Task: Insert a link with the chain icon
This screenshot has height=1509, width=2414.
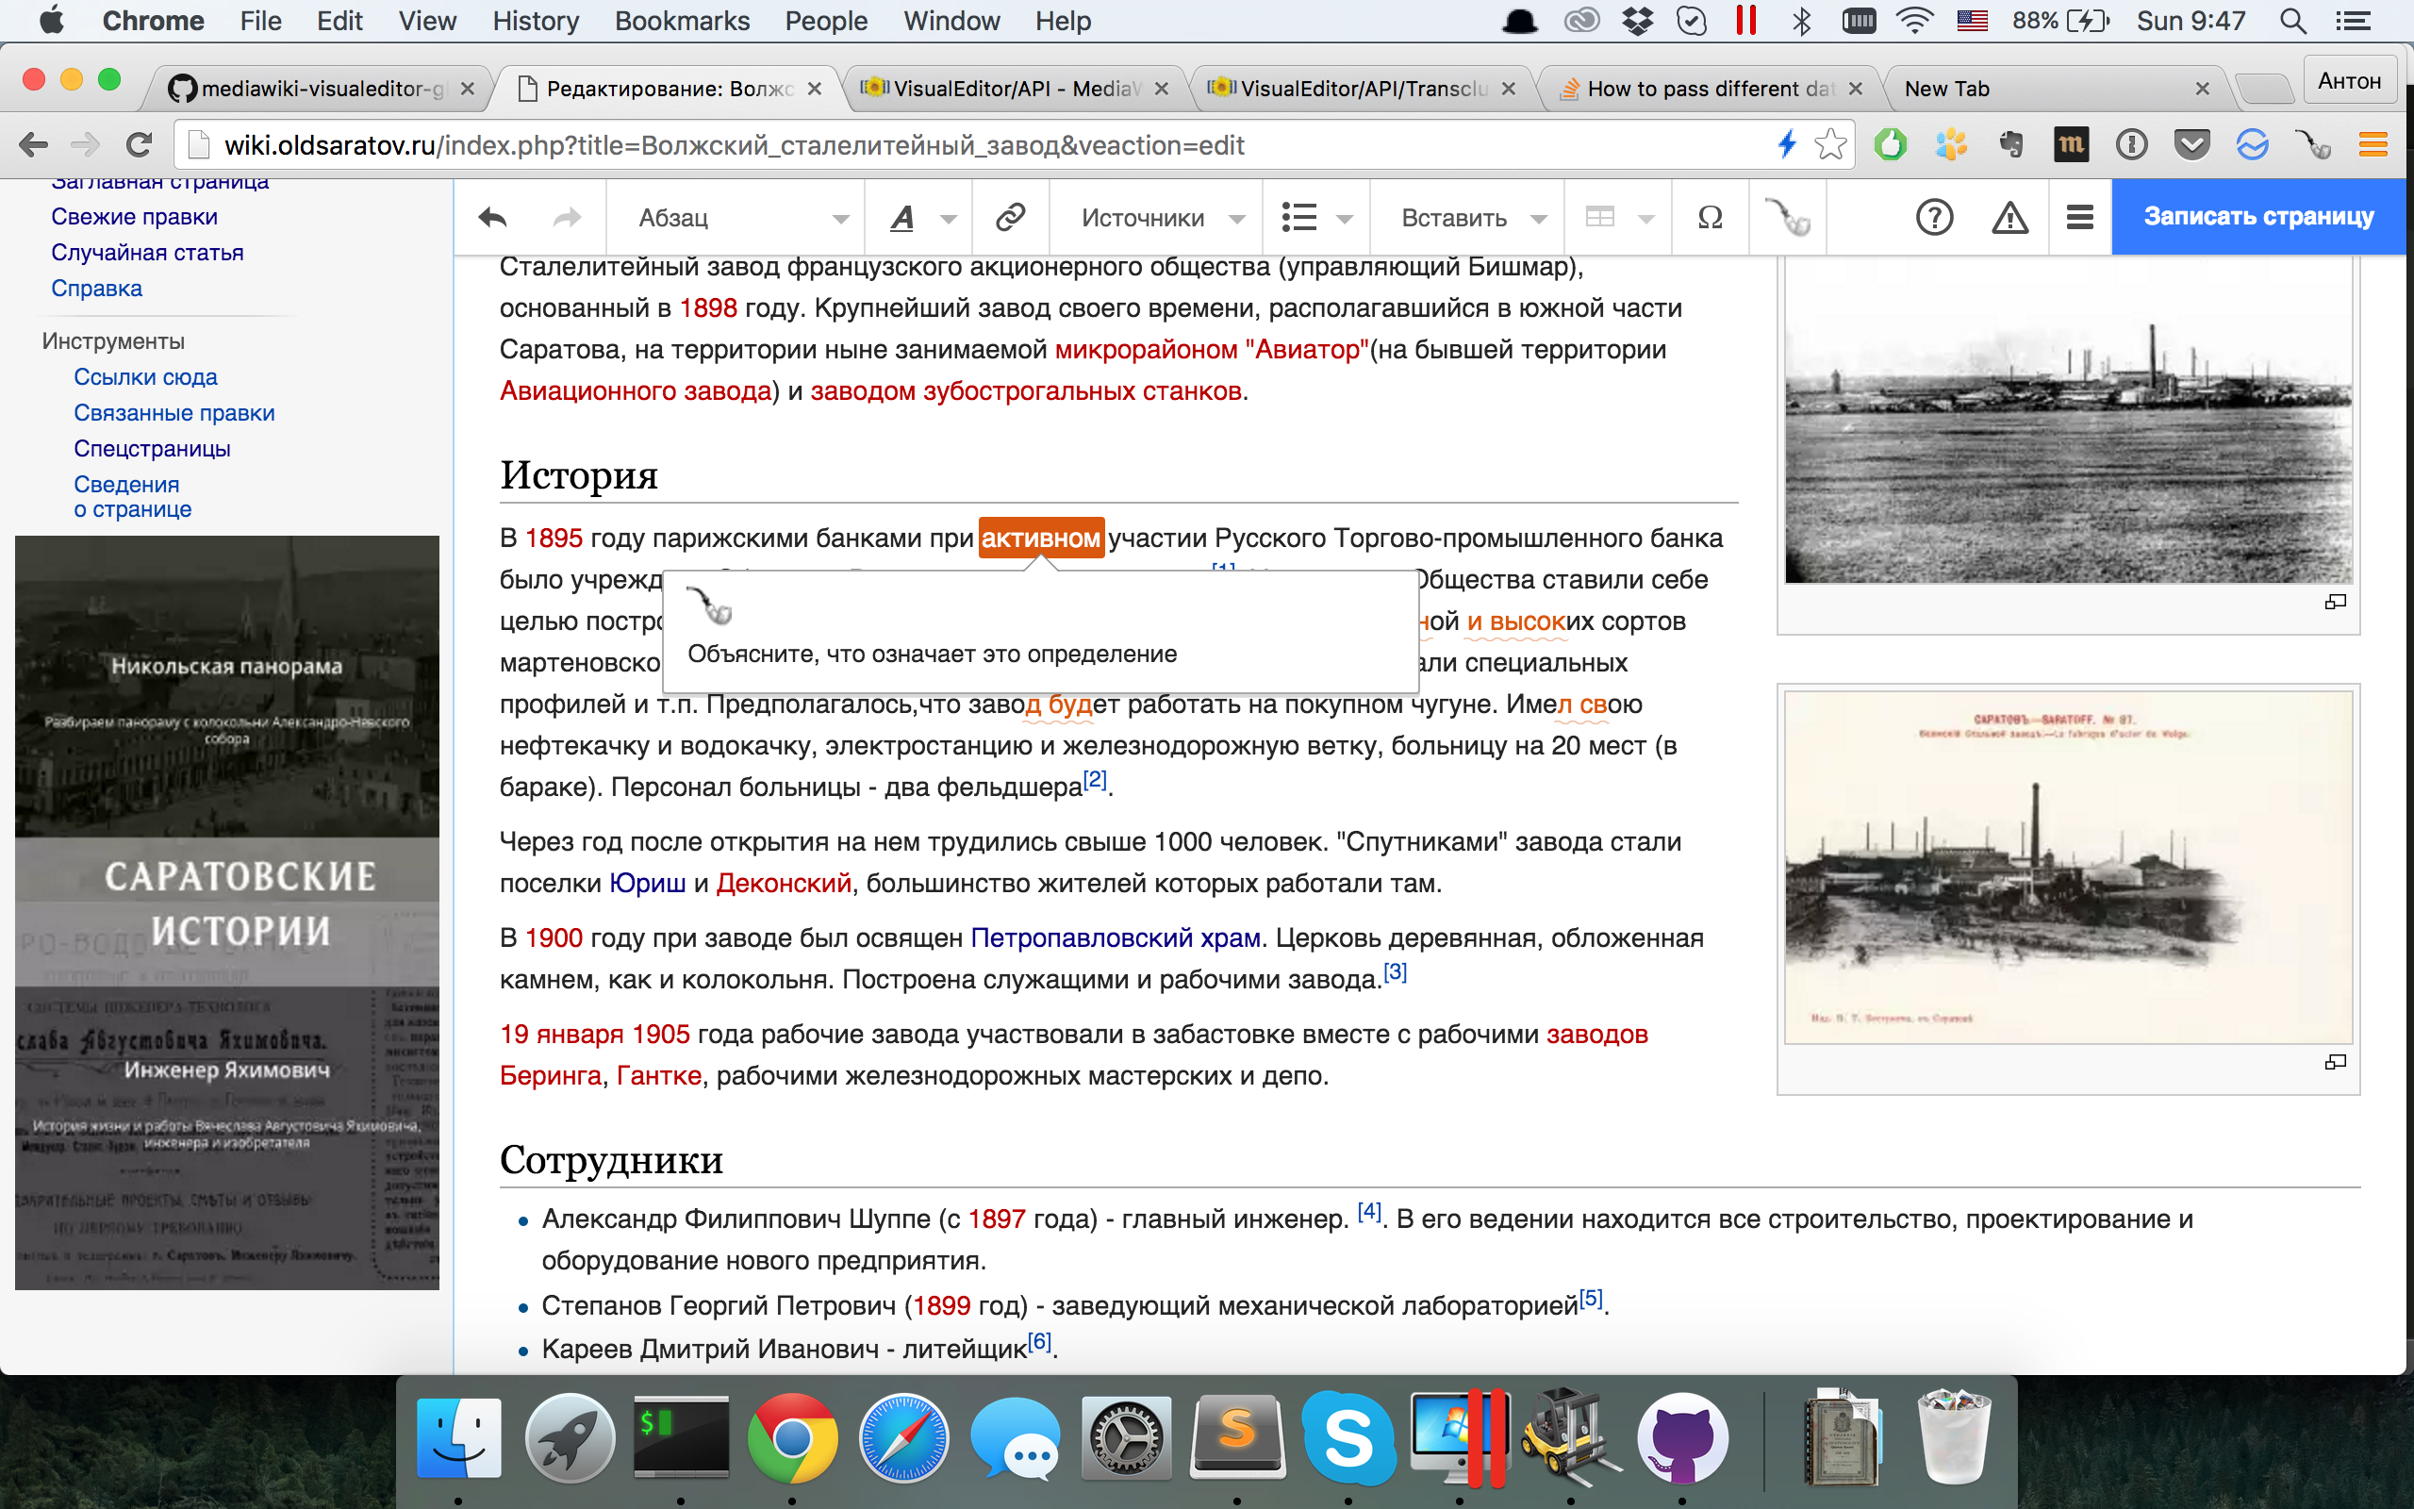Action: (x=1010, y=217)
